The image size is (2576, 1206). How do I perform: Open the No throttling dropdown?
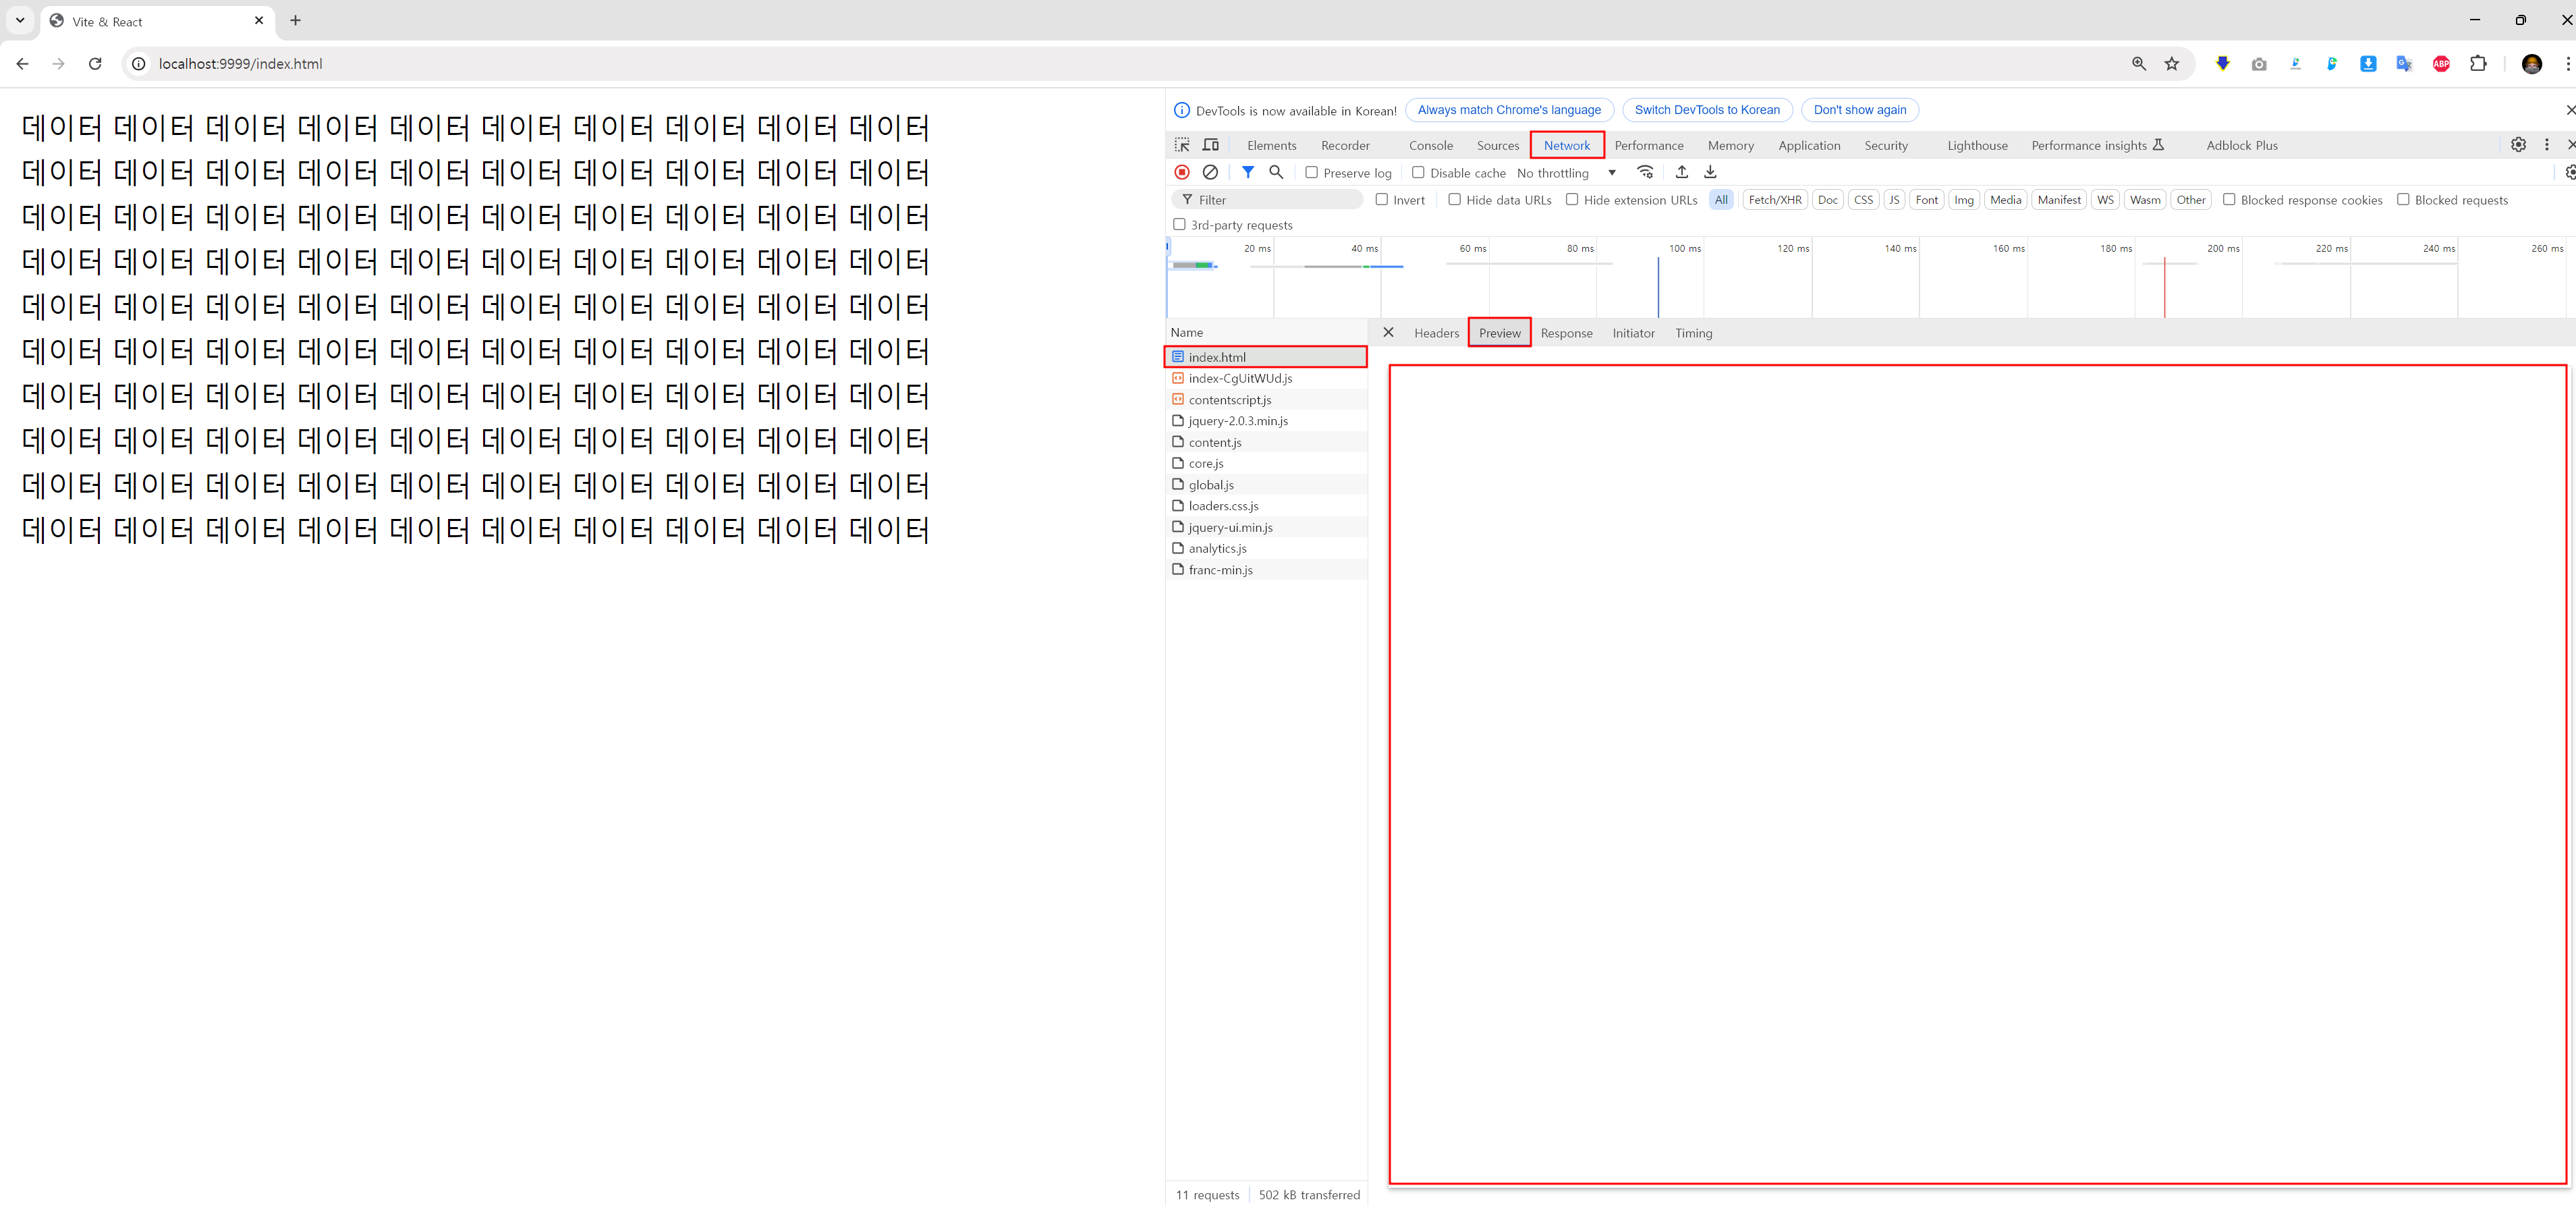tap(1566, 173)
